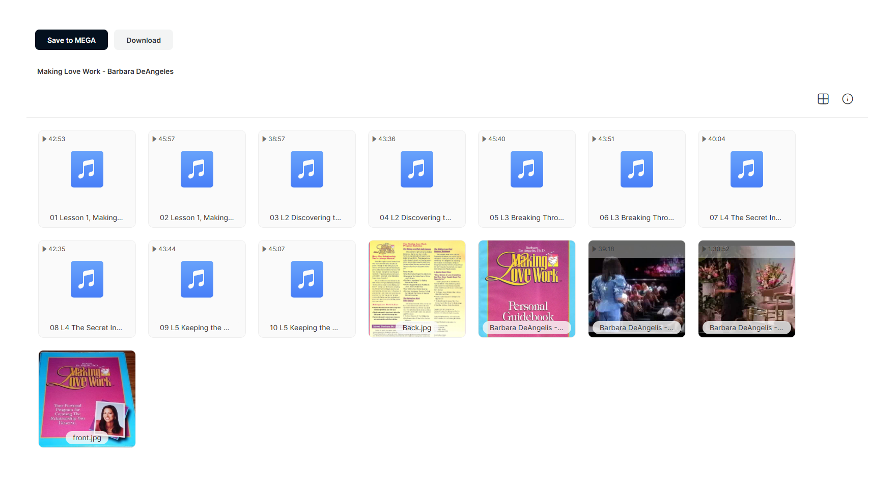Screen dimensions: 896x483
Task: Open the Personal Guidebook cover thumbnail
Action: click(x=527, y=289)
